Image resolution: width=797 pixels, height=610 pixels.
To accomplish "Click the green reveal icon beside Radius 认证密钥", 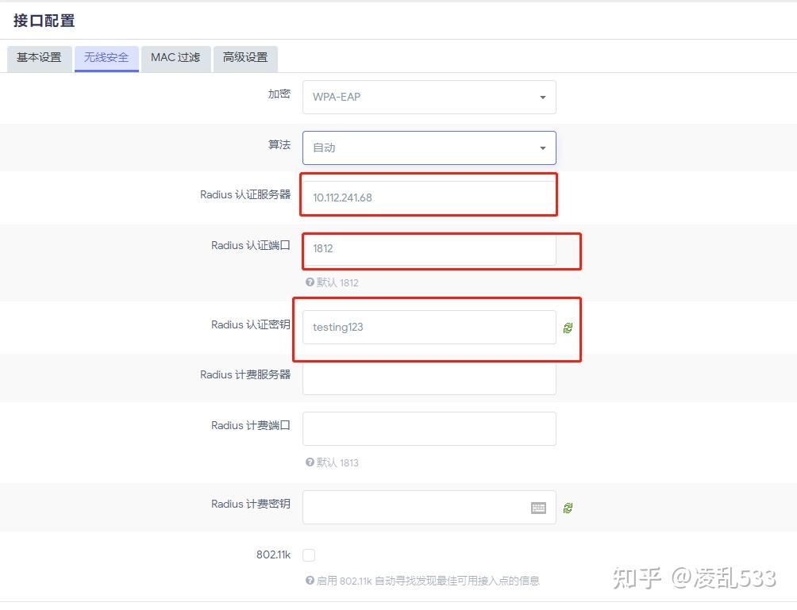I will click(x=568, y=328).
